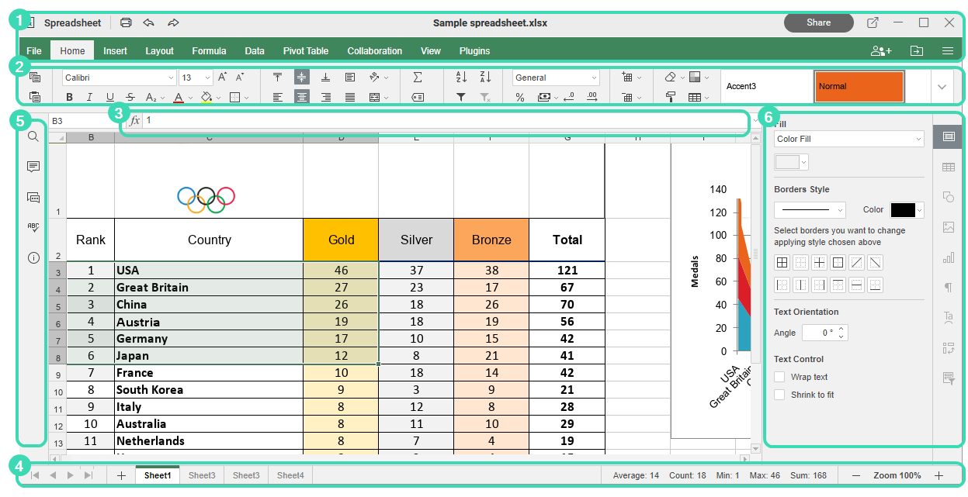The image size is (968, 497).
Task: Open table settings in right sidebar
Action: pyautogui.click(x=948, y=167)
